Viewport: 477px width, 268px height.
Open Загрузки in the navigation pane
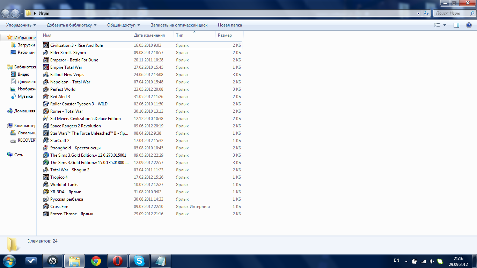pyautogui.click(x=23, y=45)
